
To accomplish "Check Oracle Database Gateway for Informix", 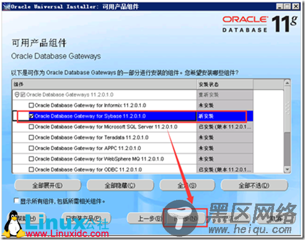I will click(x=31, y=105).
